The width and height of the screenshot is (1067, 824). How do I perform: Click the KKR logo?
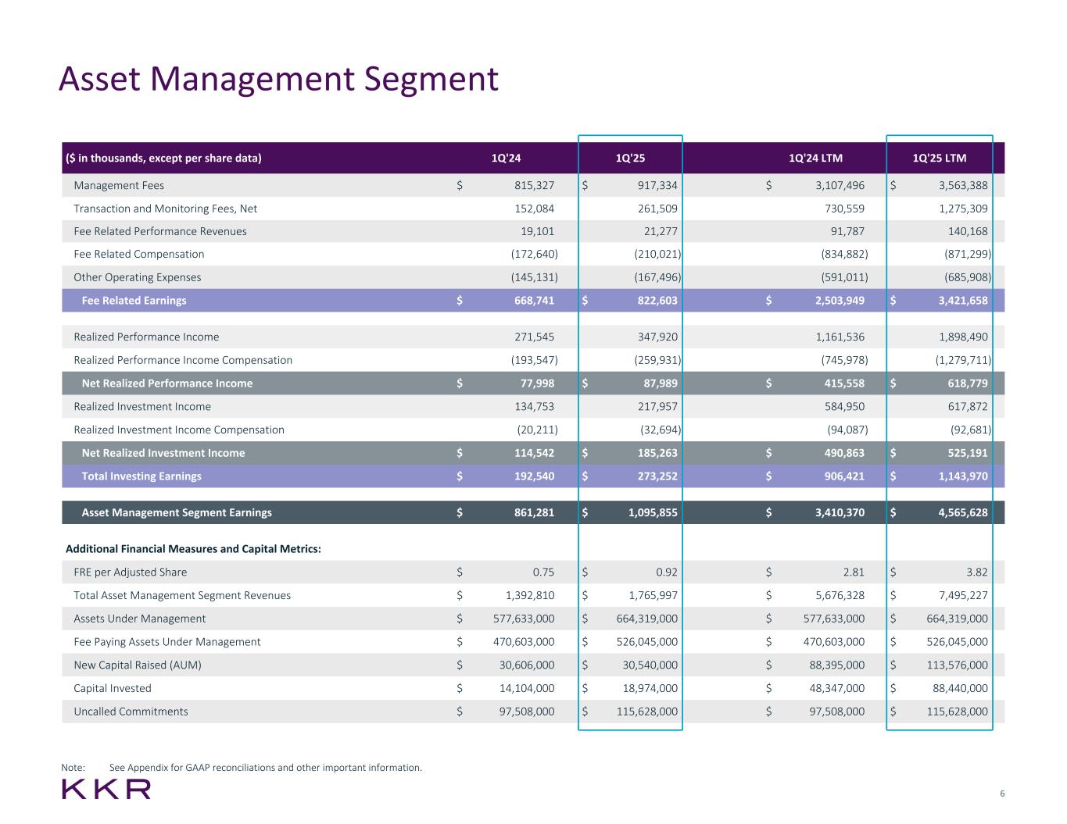coord(106,789)
